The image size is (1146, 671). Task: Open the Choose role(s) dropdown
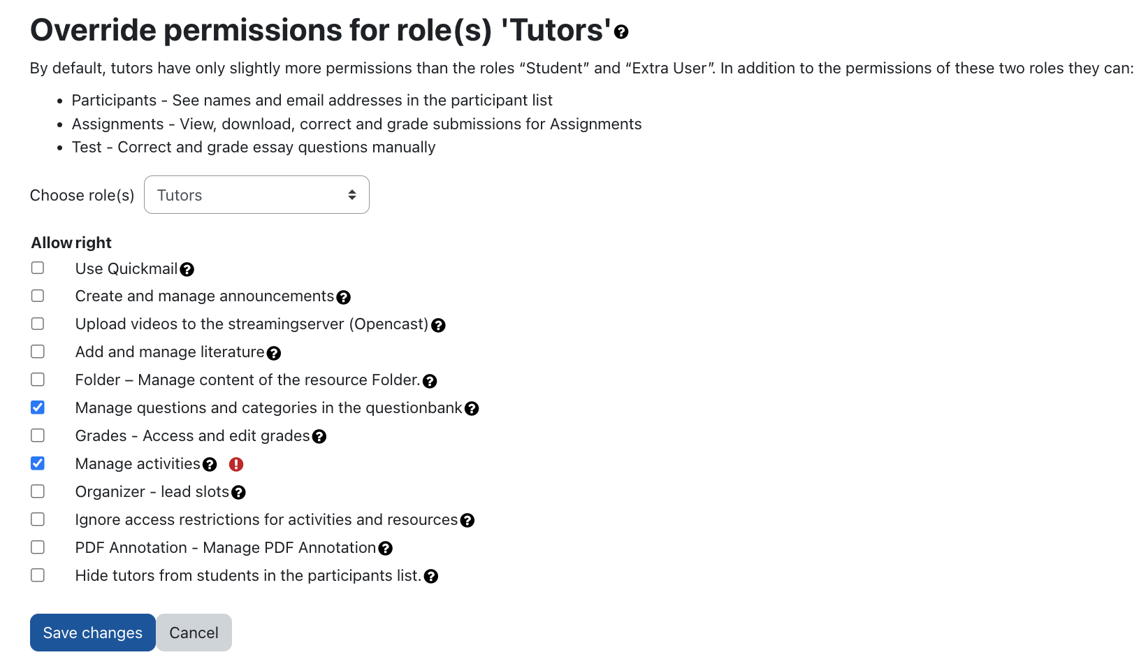click(x=256, y=194)
